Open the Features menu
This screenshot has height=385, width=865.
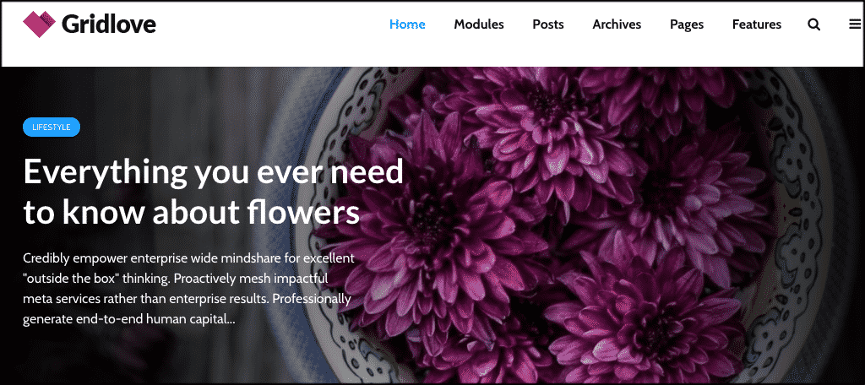(x=757, y=24)
